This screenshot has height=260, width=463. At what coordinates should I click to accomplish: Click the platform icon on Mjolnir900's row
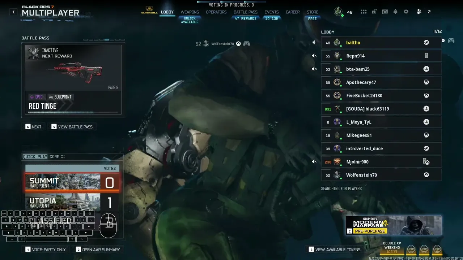coord(426,162)
